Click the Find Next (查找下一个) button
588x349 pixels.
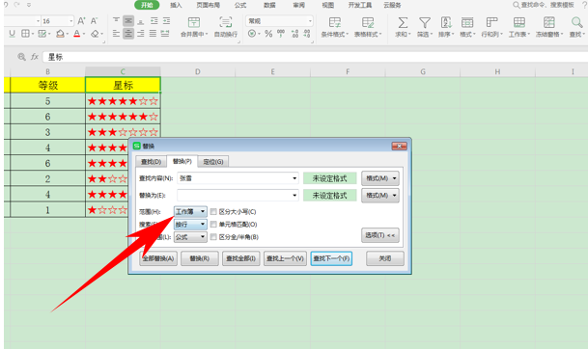tap(331, 258)
